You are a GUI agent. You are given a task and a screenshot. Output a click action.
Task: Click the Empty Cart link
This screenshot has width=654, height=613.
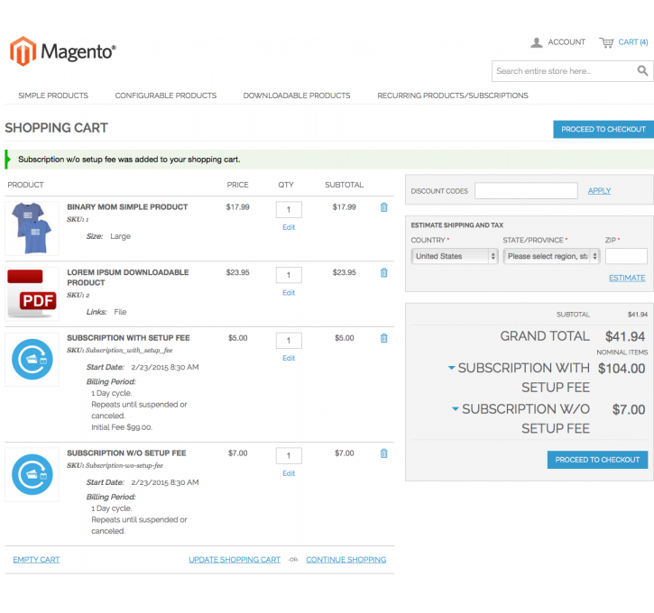(x=36, y=560)
